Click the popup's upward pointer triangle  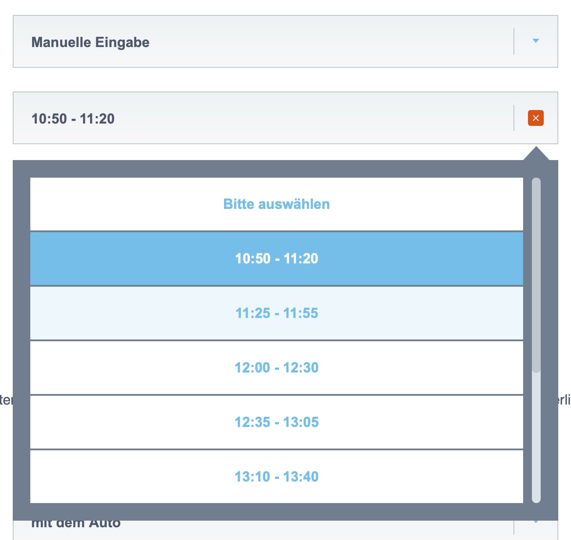tap(536, 154)
